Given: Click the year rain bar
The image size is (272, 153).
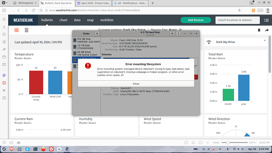Looking at the screenshot, I should [x=244, y=88].
